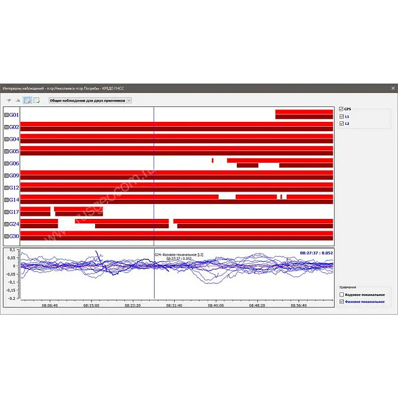Click the gray square beside G24
Viewport: 398px width, 398px height.
[x=7, y=224]
